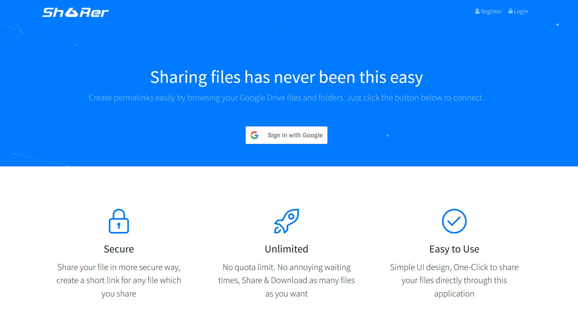Select the Easy to Use heading

click(x=454, y=249)
